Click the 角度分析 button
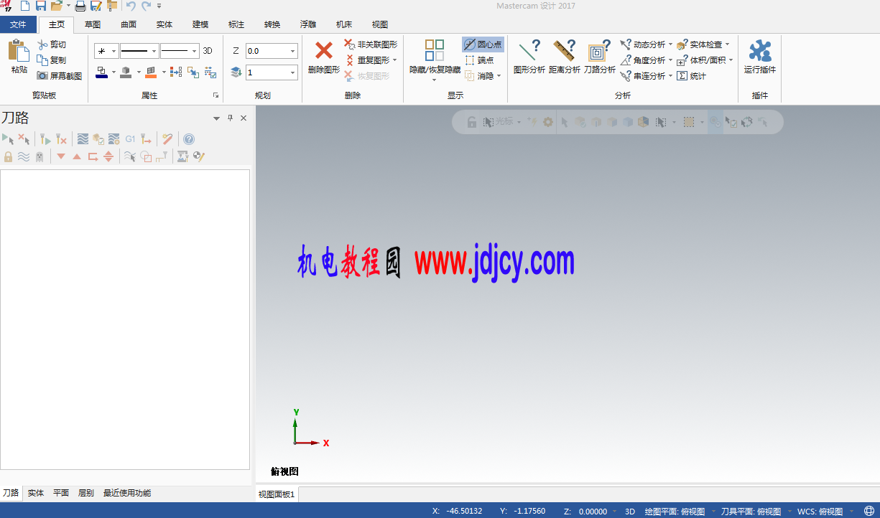Screen dimensions: 880x518 point(643,60)
